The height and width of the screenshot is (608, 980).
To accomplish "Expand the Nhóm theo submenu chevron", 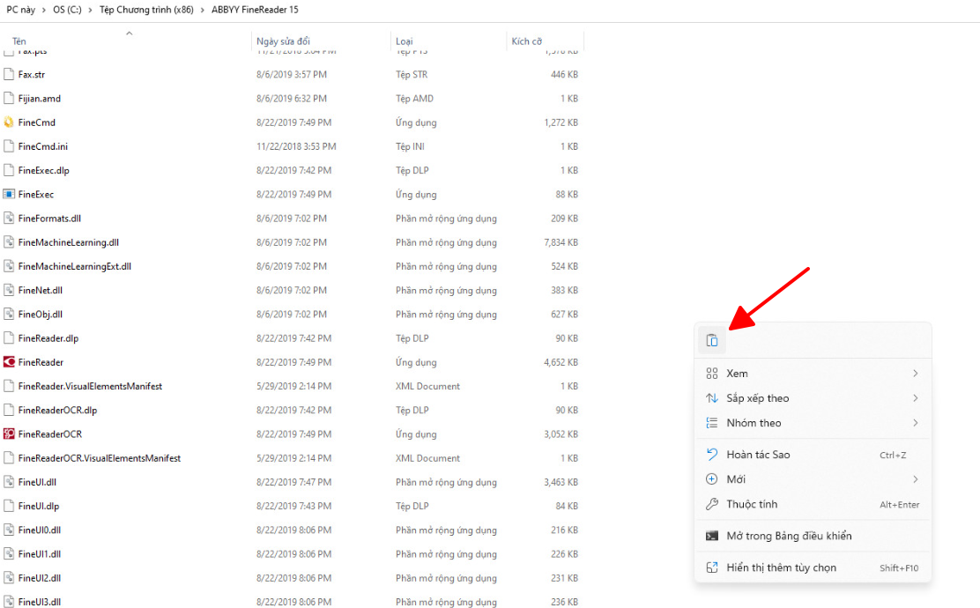I will 915,423.
